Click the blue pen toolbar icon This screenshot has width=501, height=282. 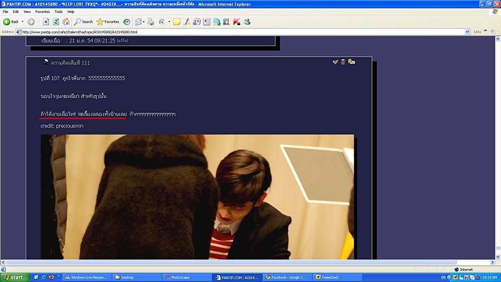pyautogui.click(x=186, y=22)
